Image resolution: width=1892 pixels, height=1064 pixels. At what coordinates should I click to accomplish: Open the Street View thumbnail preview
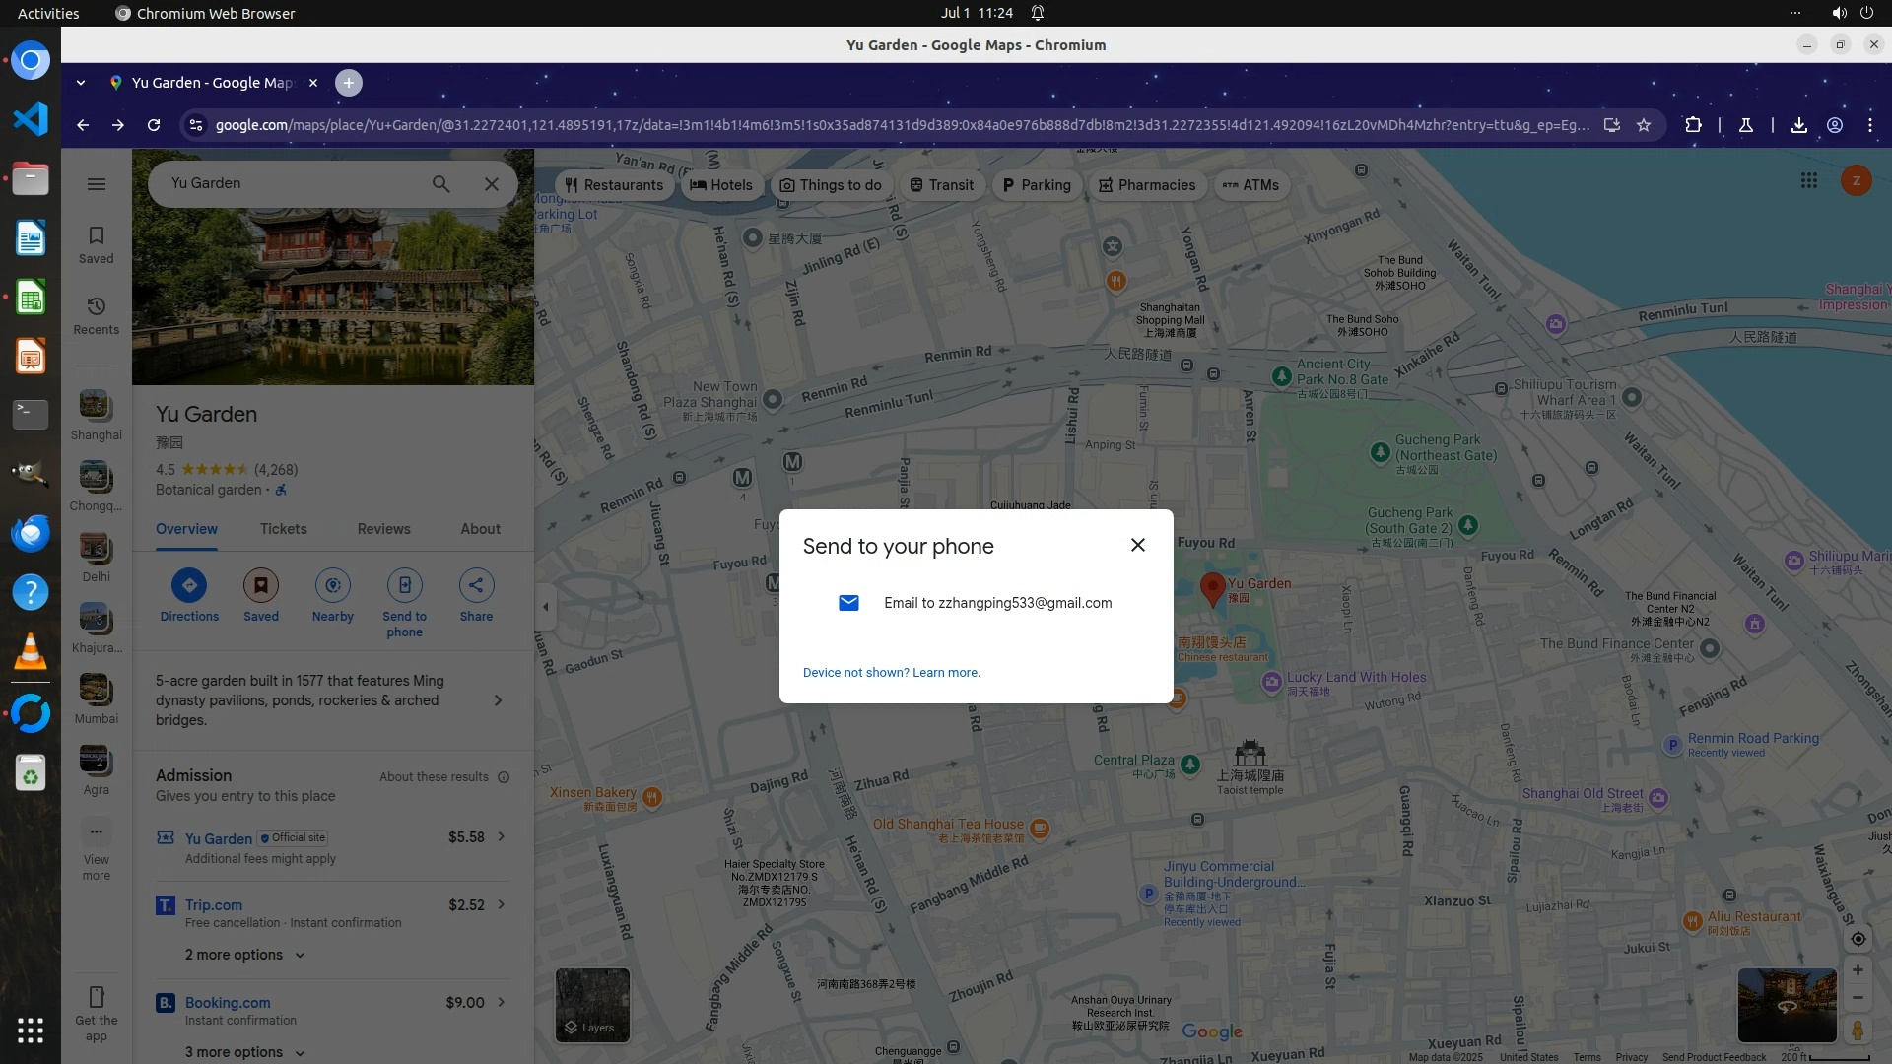(x=1786, y=1005)
